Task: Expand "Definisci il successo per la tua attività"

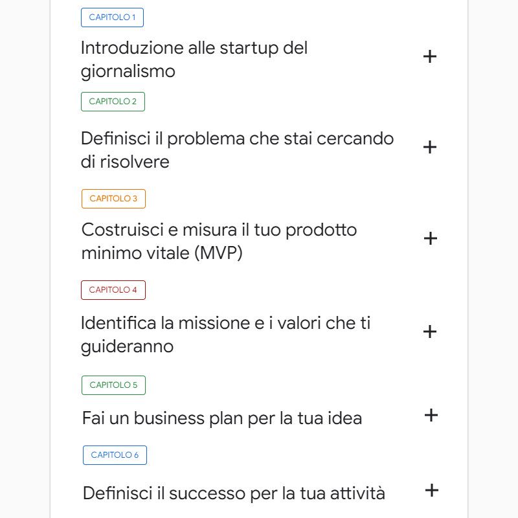Action: (x=431, y=491)
